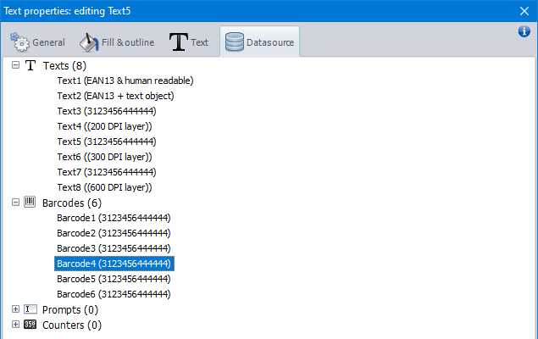The width and height of the screenshot is (538, 339).
Task: Open the General tab
Action: pos(38,42)
